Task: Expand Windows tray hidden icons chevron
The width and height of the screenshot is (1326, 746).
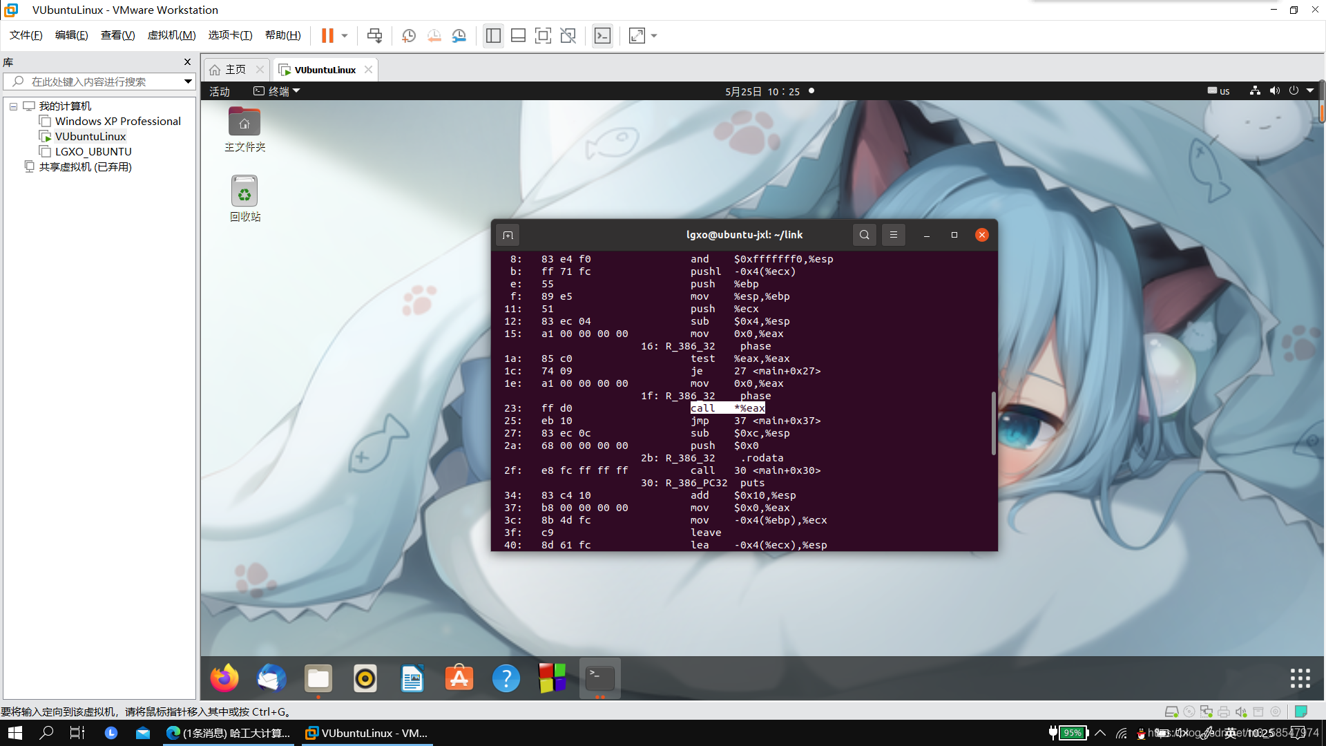Action: (1100, 733)
